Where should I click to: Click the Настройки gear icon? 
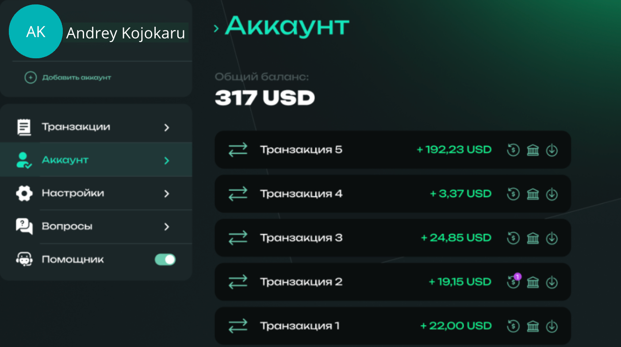24,193
